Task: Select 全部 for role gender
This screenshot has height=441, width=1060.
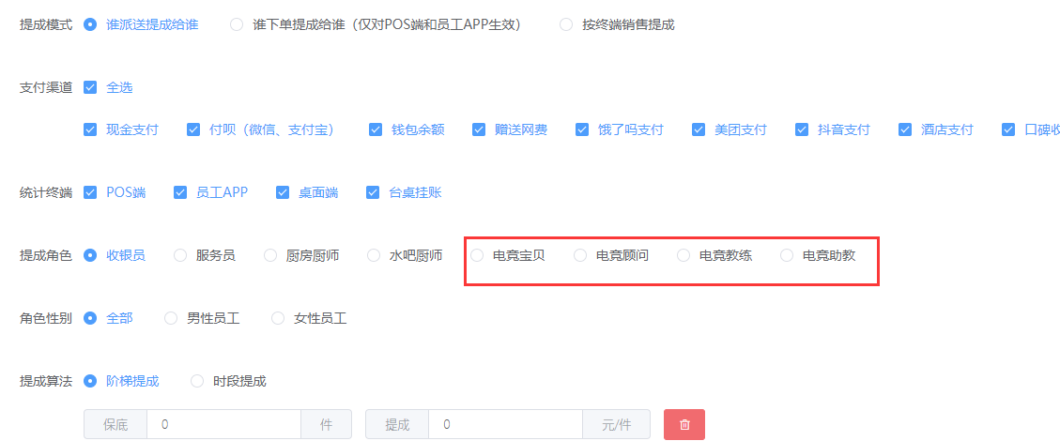Action: pos(90,318)
